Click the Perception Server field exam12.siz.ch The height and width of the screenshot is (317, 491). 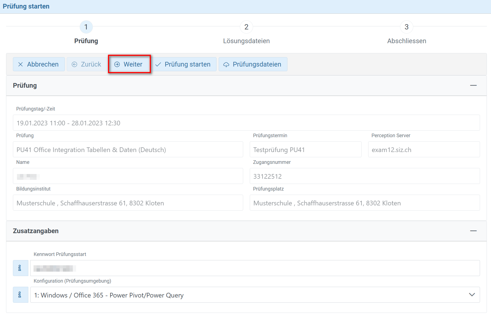point(424,149)
